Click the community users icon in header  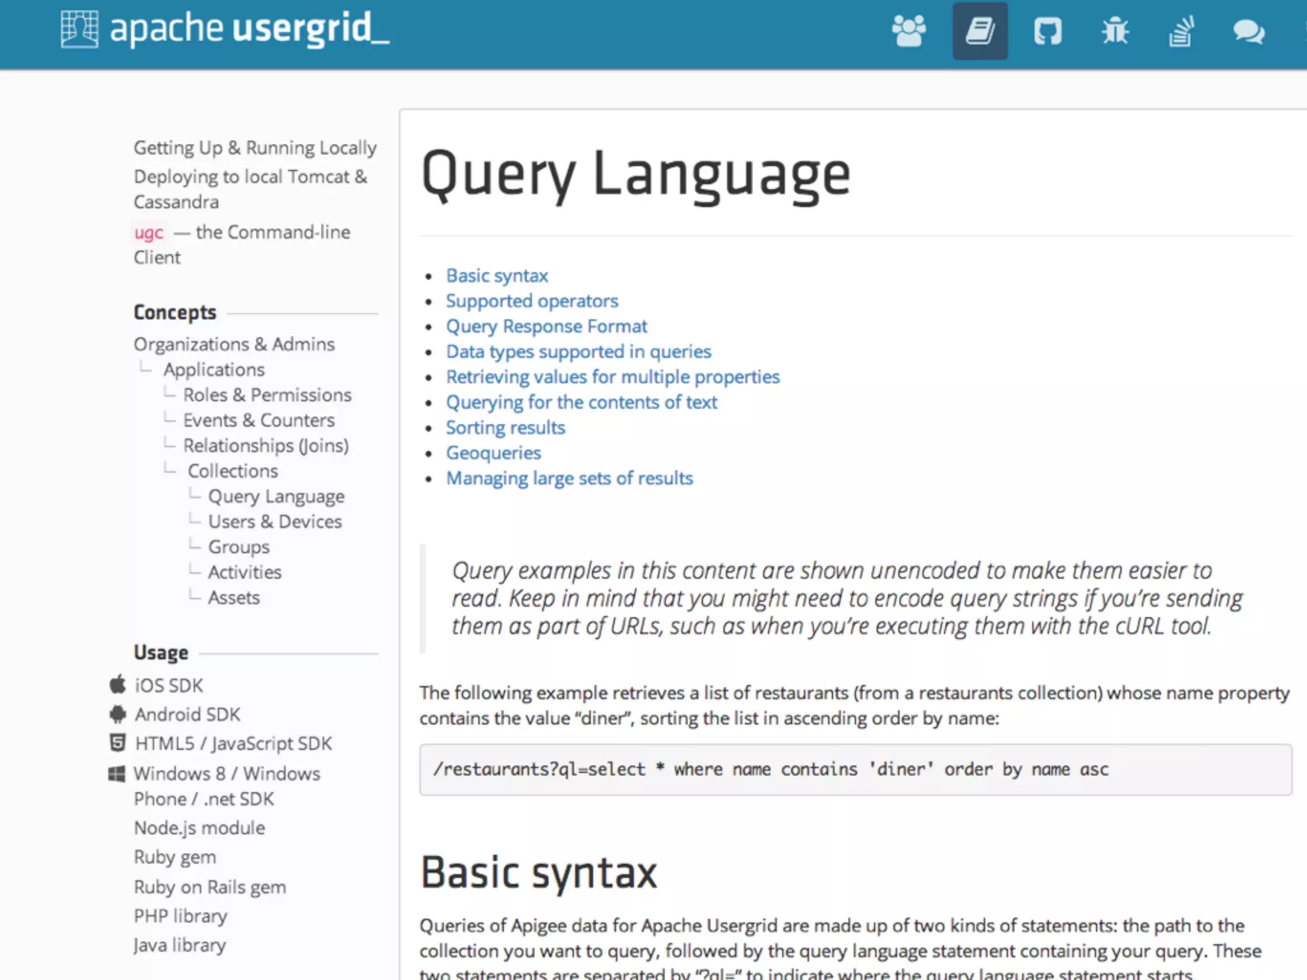[x=909, y=31]
